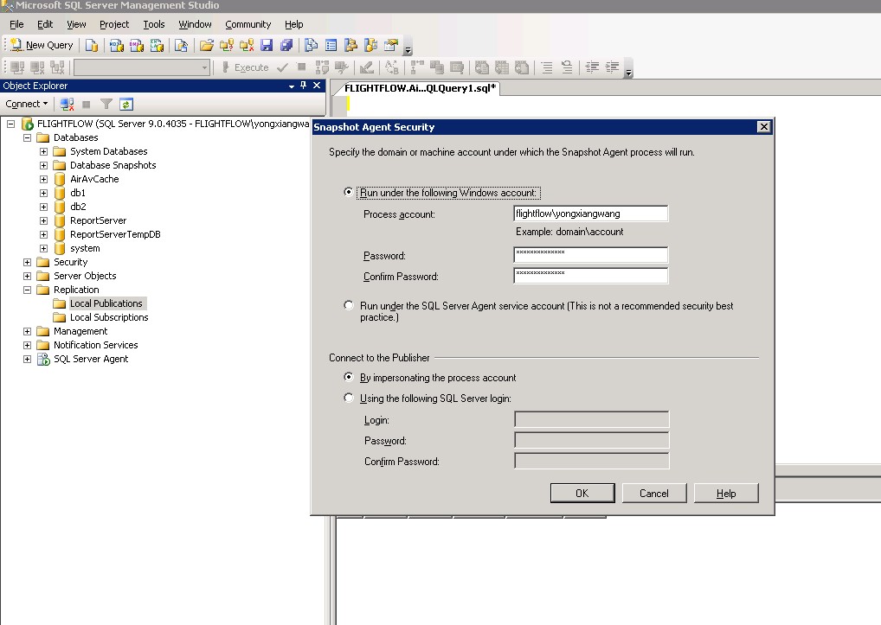Expand the Security folder in Object Explorer
Image resolution: width=881 pixels, height=625 pixels.
[28, 262]
